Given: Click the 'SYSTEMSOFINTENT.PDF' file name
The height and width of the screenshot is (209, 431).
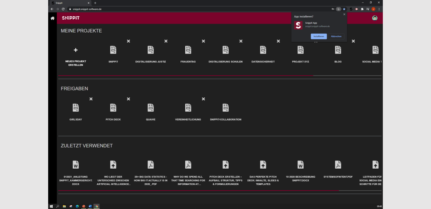Looking at the screenshot, I should point(338,177).
